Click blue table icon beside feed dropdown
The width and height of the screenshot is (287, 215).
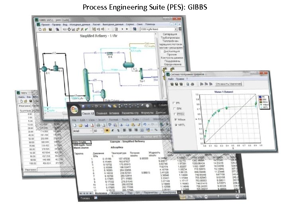click(135, 29)
